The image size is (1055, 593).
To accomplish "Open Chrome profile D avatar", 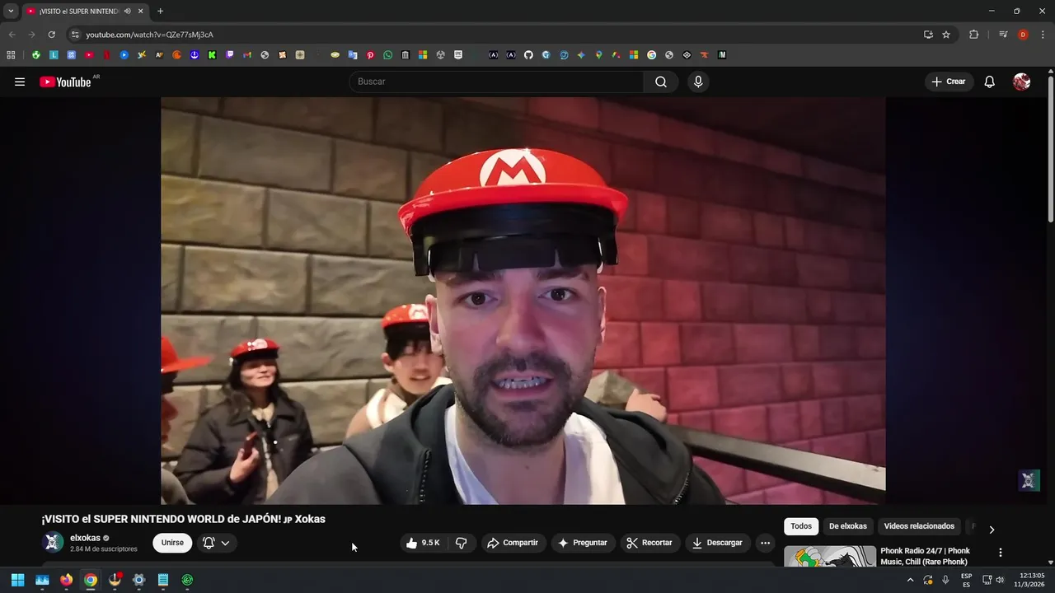I will (1023, 35).
